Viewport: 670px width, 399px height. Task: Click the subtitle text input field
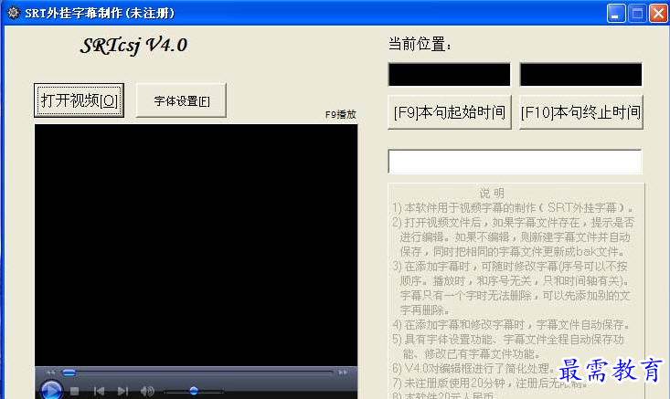515,162
